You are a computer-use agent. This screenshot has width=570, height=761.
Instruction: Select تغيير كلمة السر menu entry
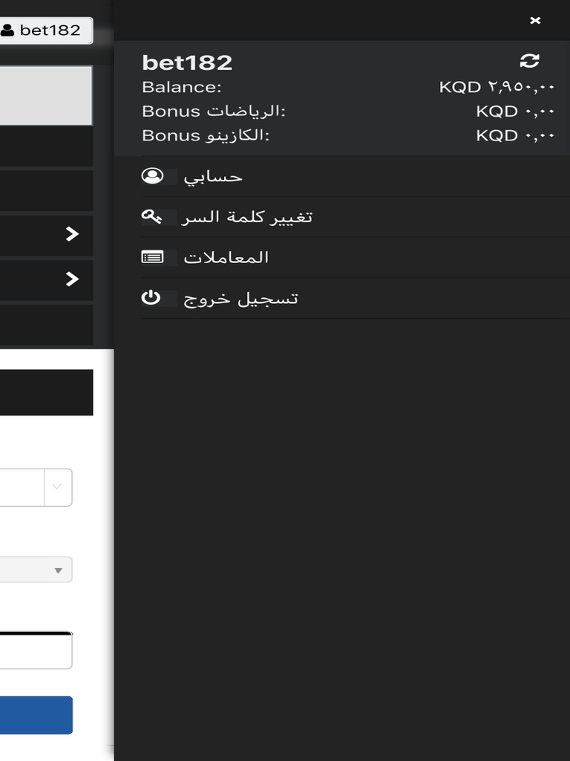tap(248, 216)
